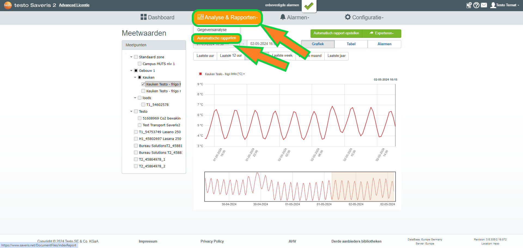Switch to the Grafiek tab

[x=318, y=44]
